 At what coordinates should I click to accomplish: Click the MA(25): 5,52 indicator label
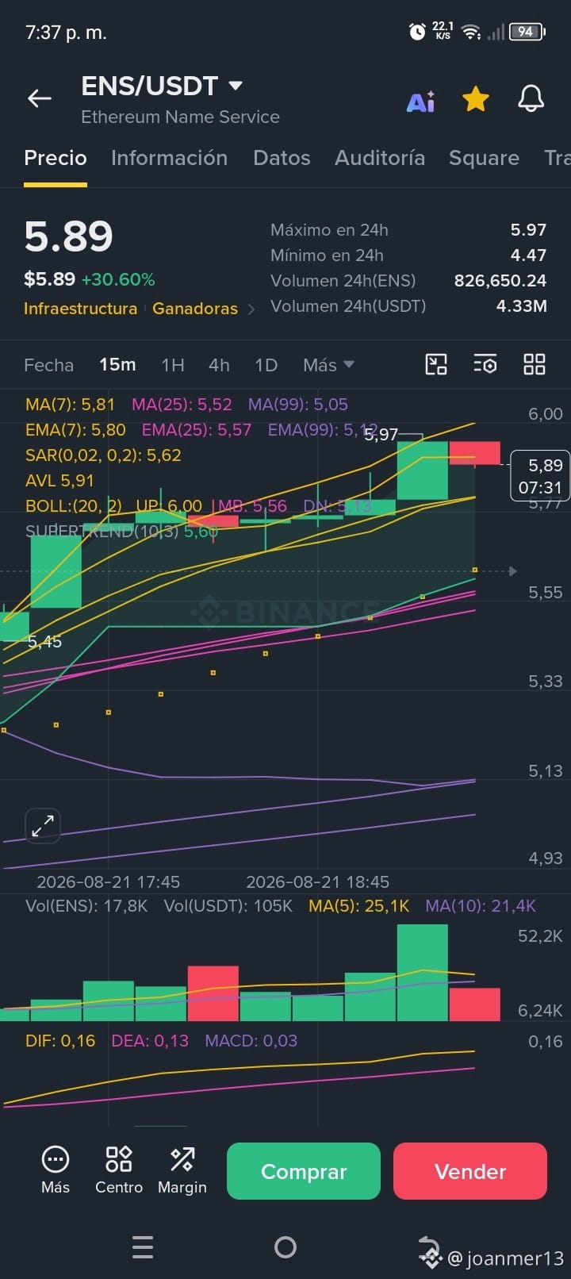coord(182,404)
